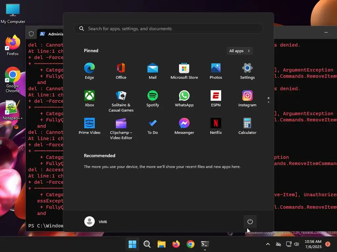Minimize the terminal window
Viewport: 337px width, 252px height.
coord(326,32)
